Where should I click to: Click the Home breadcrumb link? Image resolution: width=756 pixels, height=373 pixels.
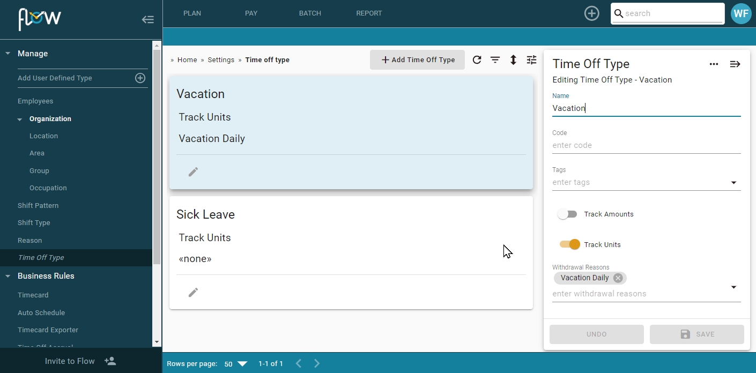point(187,60)
